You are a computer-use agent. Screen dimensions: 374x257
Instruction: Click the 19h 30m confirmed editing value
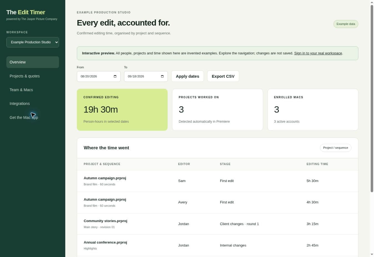[101, 110]
